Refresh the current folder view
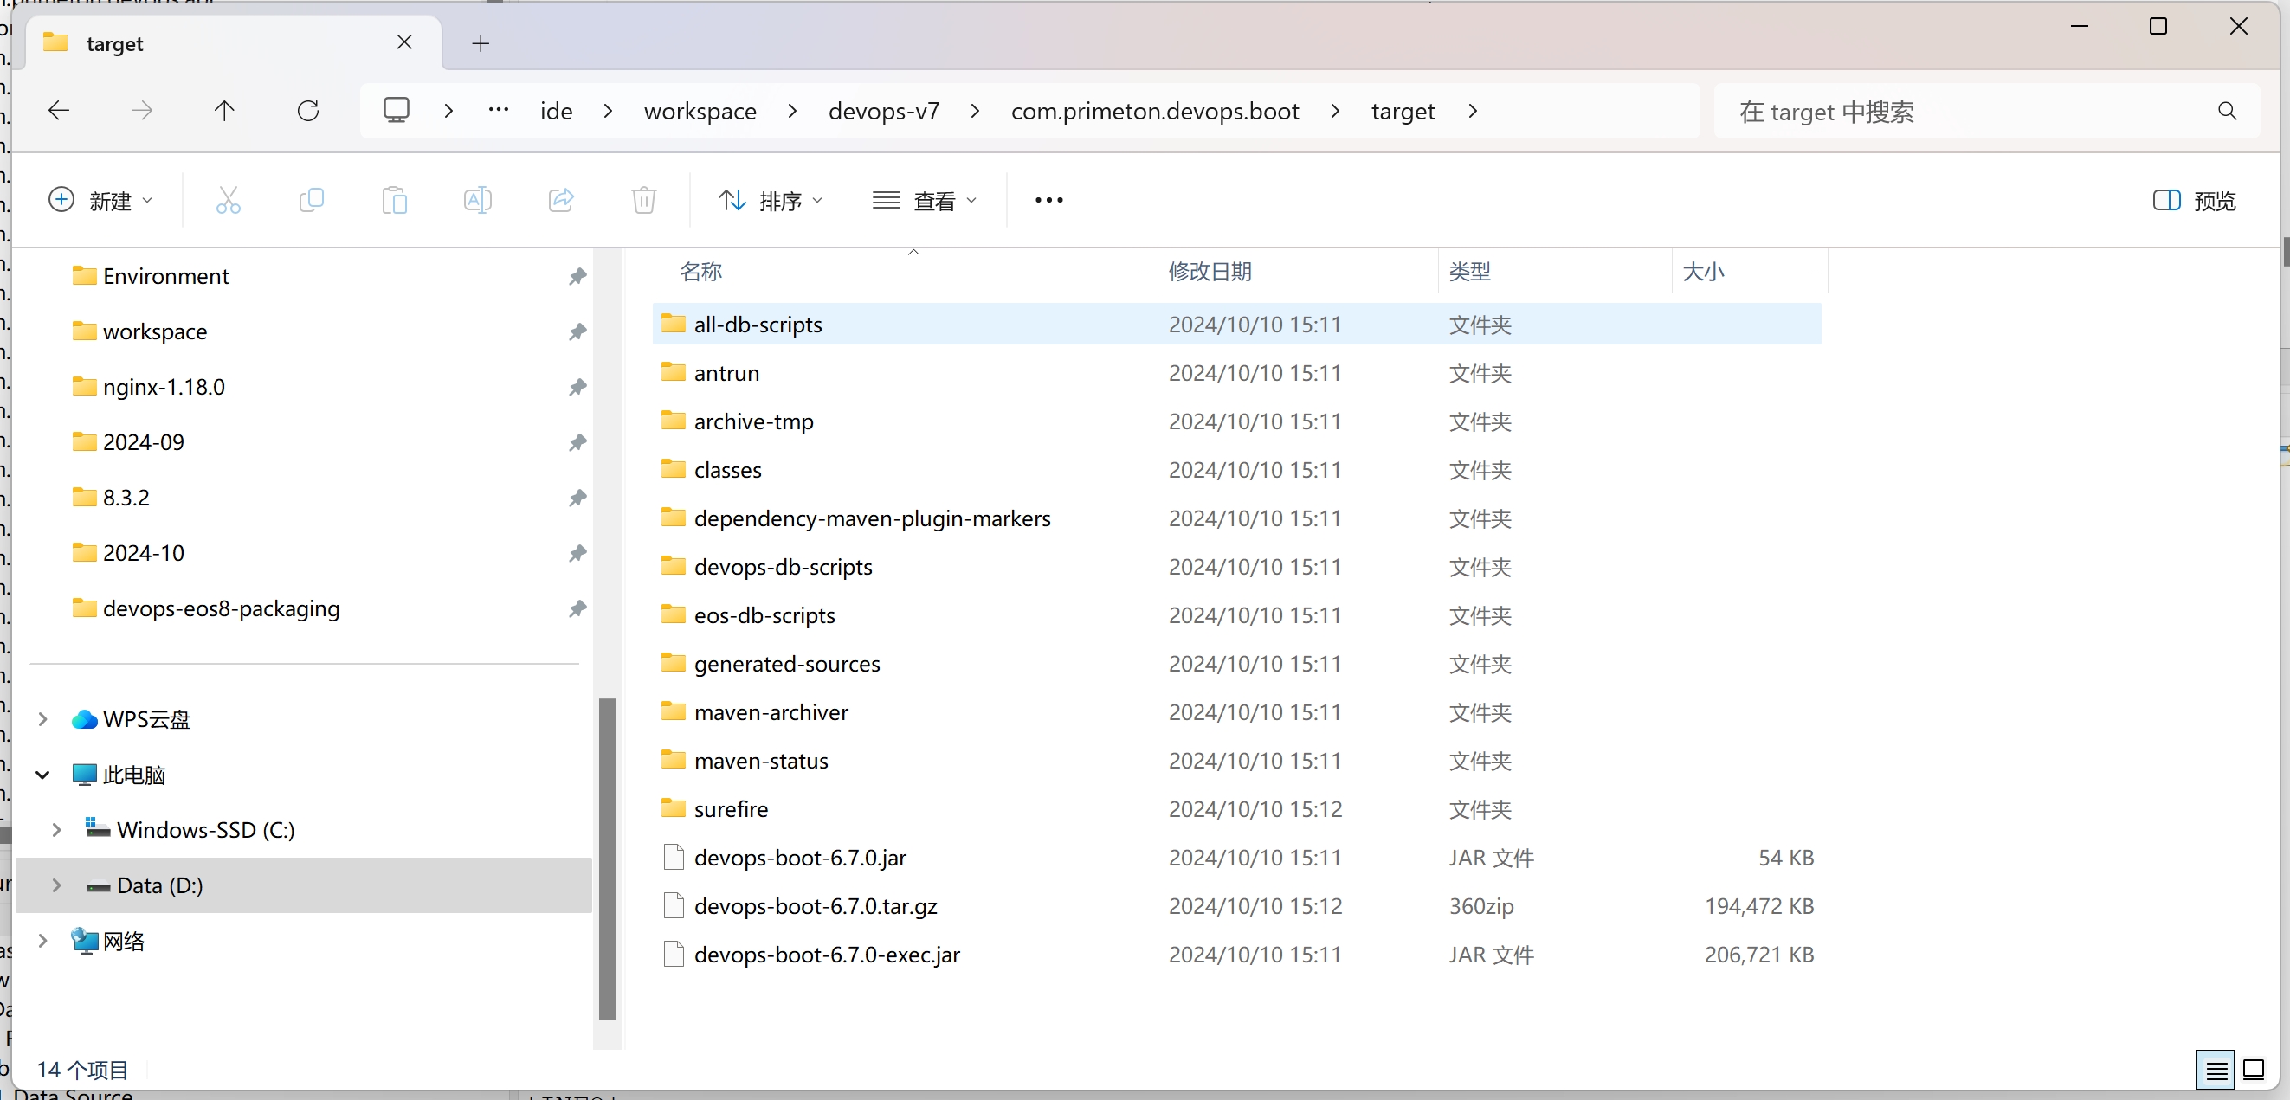 [x=307, y=111]
